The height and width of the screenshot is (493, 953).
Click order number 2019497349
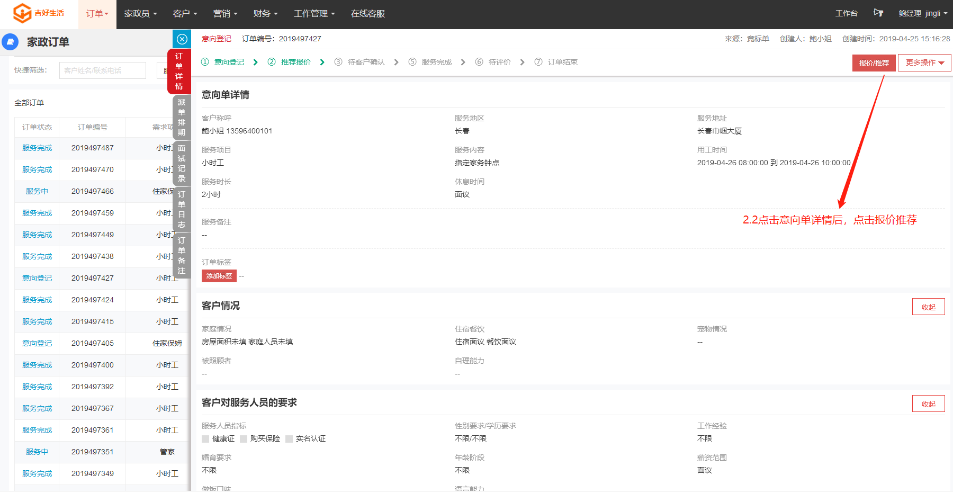[93, 474]
